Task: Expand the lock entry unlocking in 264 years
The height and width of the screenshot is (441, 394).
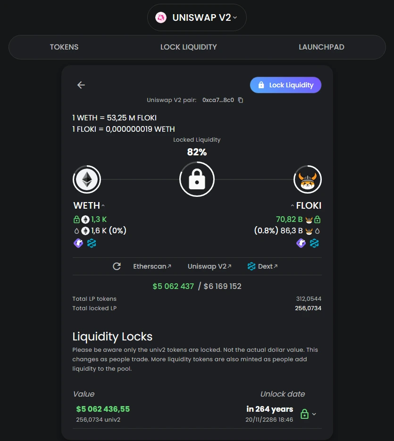Action: coord(314,414)
